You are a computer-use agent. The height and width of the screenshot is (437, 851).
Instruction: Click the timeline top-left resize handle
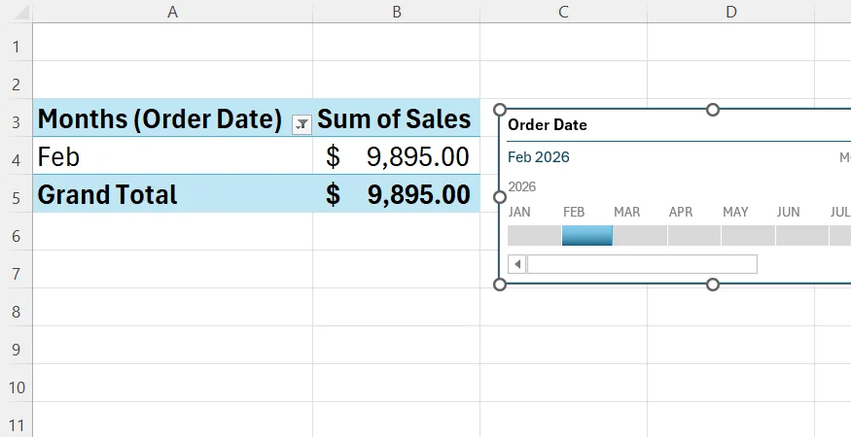pos(500,110)
